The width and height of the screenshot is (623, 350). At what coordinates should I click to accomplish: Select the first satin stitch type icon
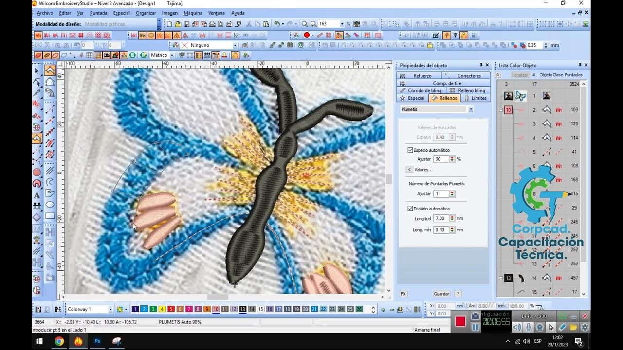38,35
